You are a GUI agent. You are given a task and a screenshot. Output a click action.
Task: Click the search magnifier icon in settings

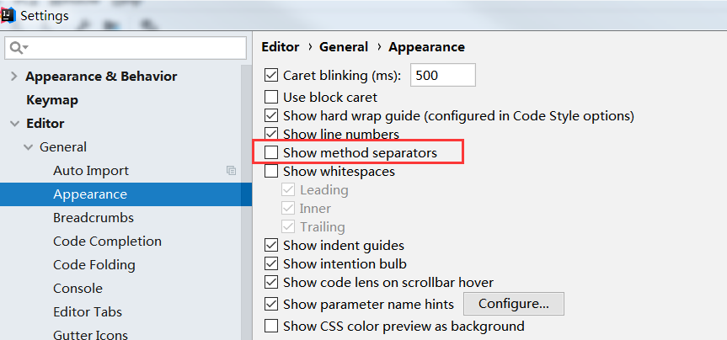pos(17,47)
